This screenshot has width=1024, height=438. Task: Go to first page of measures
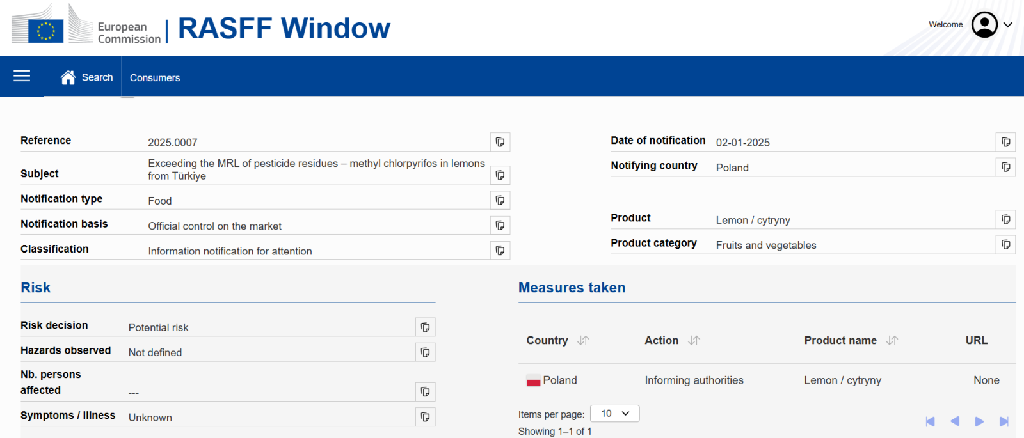coord(931,421)
